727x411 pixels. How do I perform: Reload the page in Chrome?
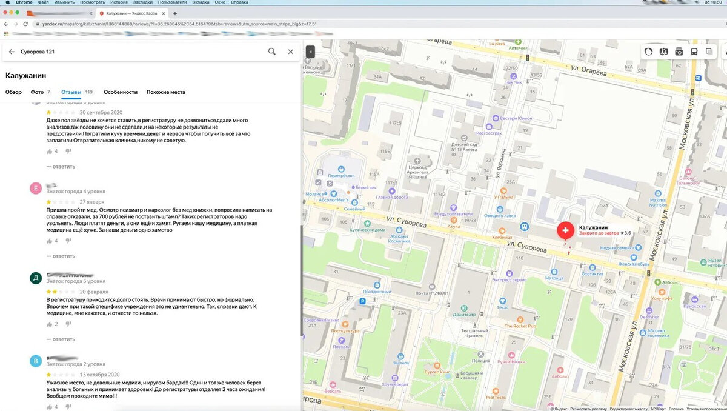tap(25, 24)
